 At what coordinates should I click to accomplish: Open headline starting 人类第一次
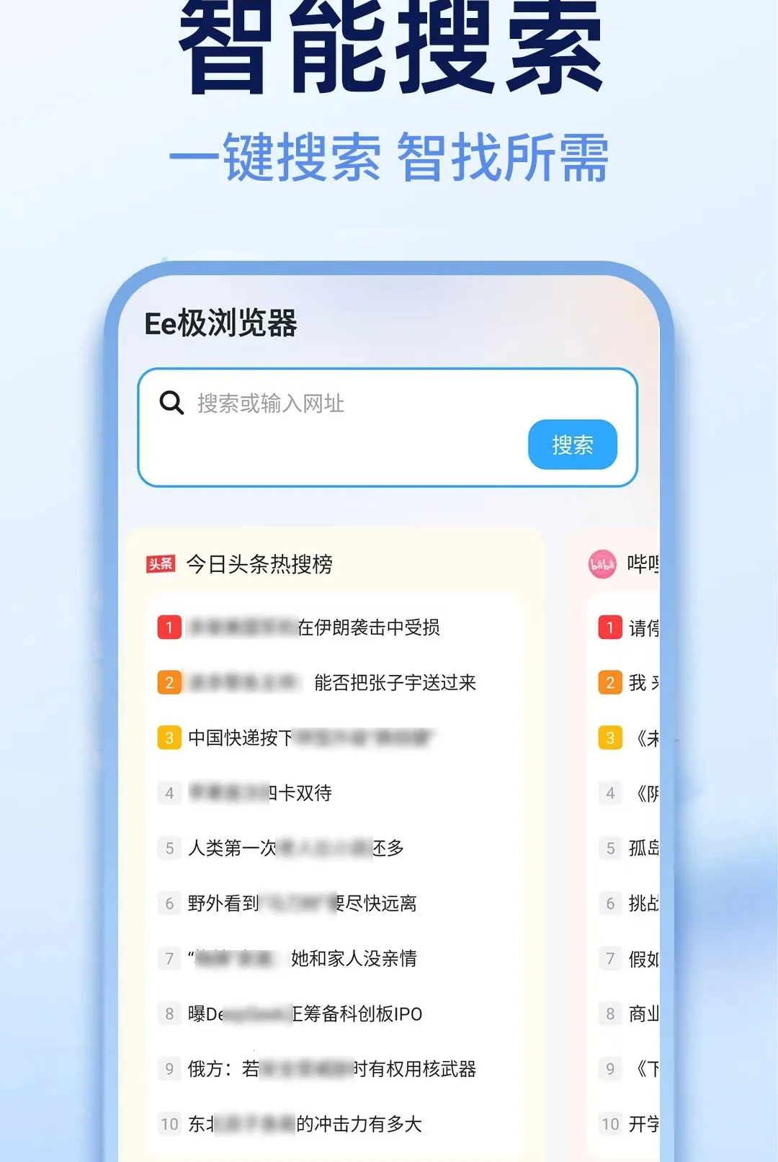click(x=295, y=848)
